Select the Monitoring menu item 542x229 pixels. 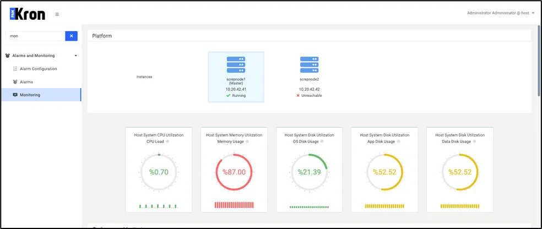41,95
